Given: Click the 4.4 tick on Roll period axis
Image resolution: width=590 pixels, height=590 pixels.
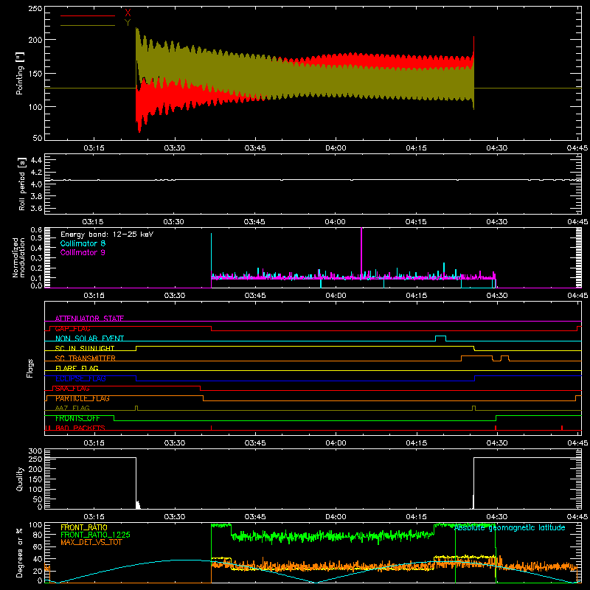Looking at the screenshot, I should tap(36, 160).
